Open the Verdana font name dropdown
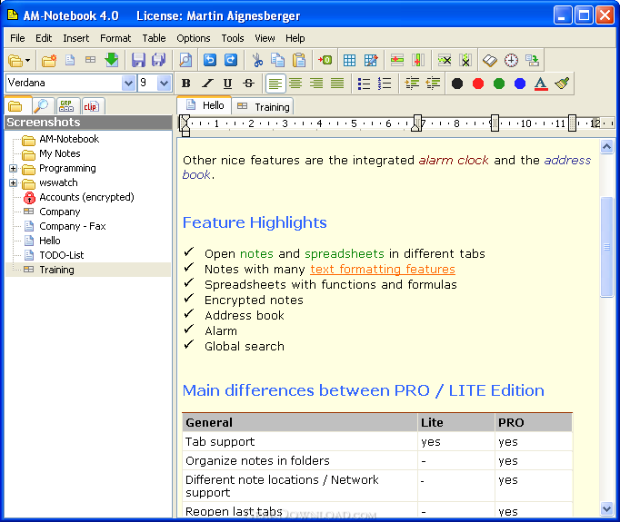This screenshot has height=522, width=620. coord(128,83)
